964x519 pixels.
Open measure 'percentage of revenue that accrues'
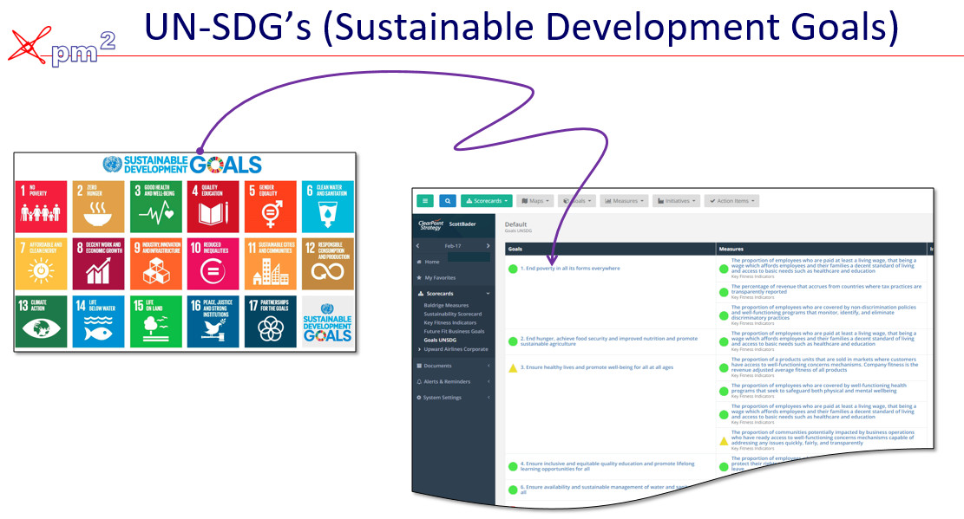[826, 289]
